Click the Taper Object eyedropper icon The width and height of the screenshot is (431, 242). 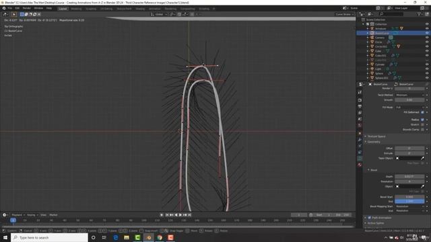coord(422,159)
